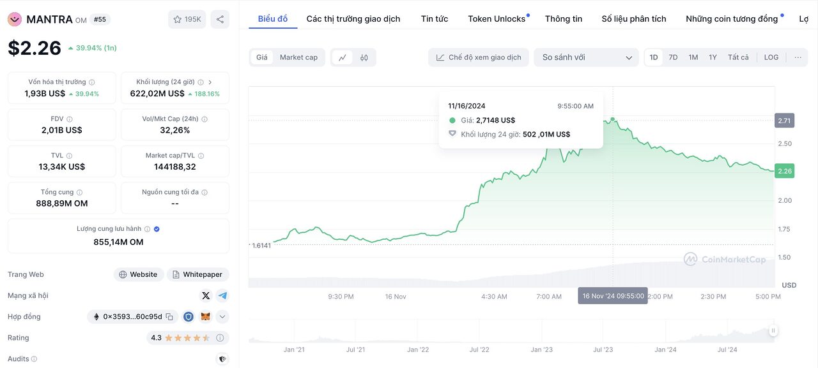Add MANTRA to watchlist with the star
Screen dimensions: 818x368
pyautogui.click(x=177, y=19)
